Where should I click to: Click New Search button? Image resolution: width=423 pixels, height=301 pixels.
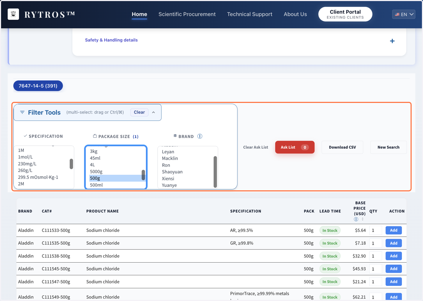click(388, 147)
